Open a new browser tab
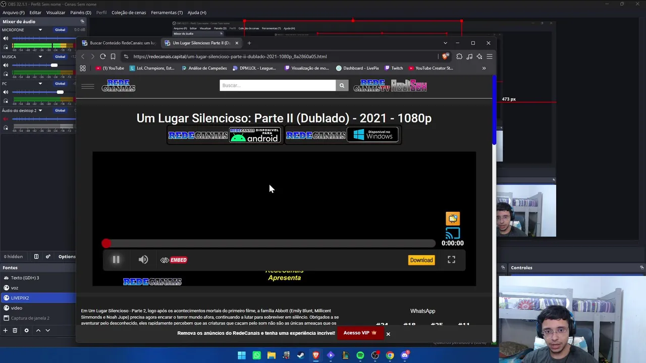Viewport: 646px width, 363px height. coord(249,43)
